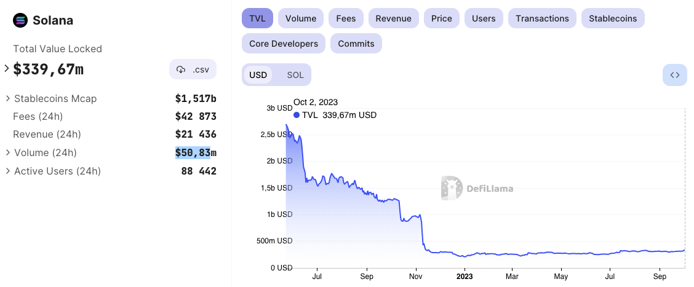694x287 pixels.
Task: Click the Nov label on chart axis
Action: point(416,277)
